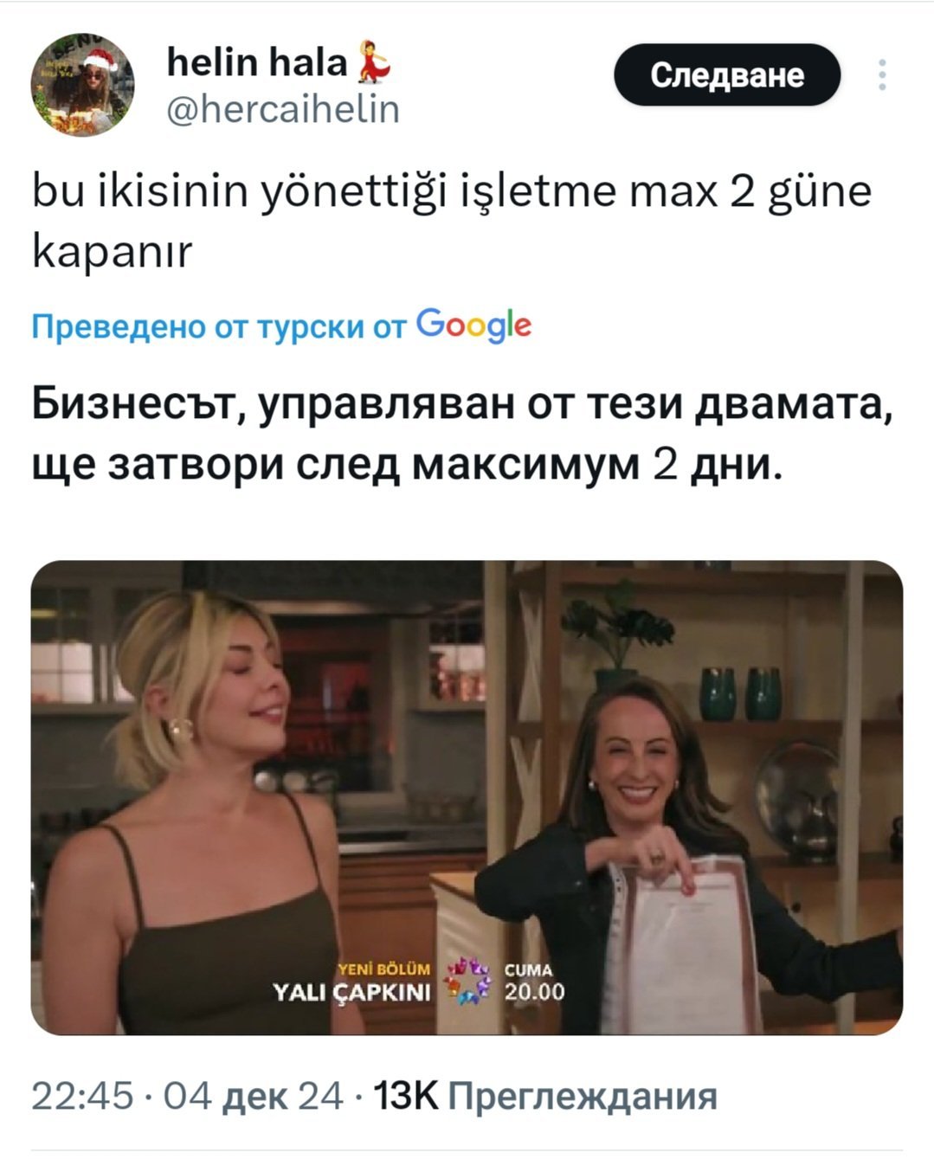Open the 13K Преглеждания views count
Screen dimensions: 934x1159
(x=545, y=1097)
